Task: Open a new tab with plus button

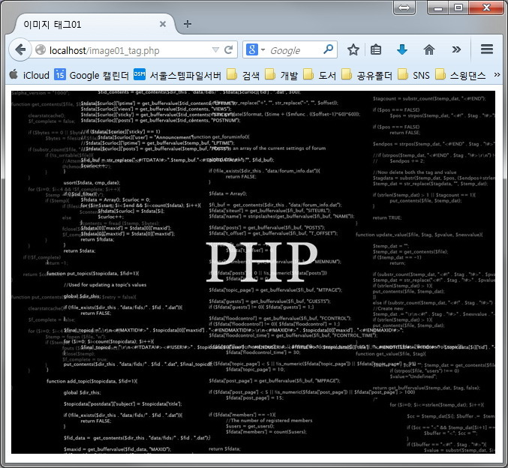Action: tap(188, 24)
